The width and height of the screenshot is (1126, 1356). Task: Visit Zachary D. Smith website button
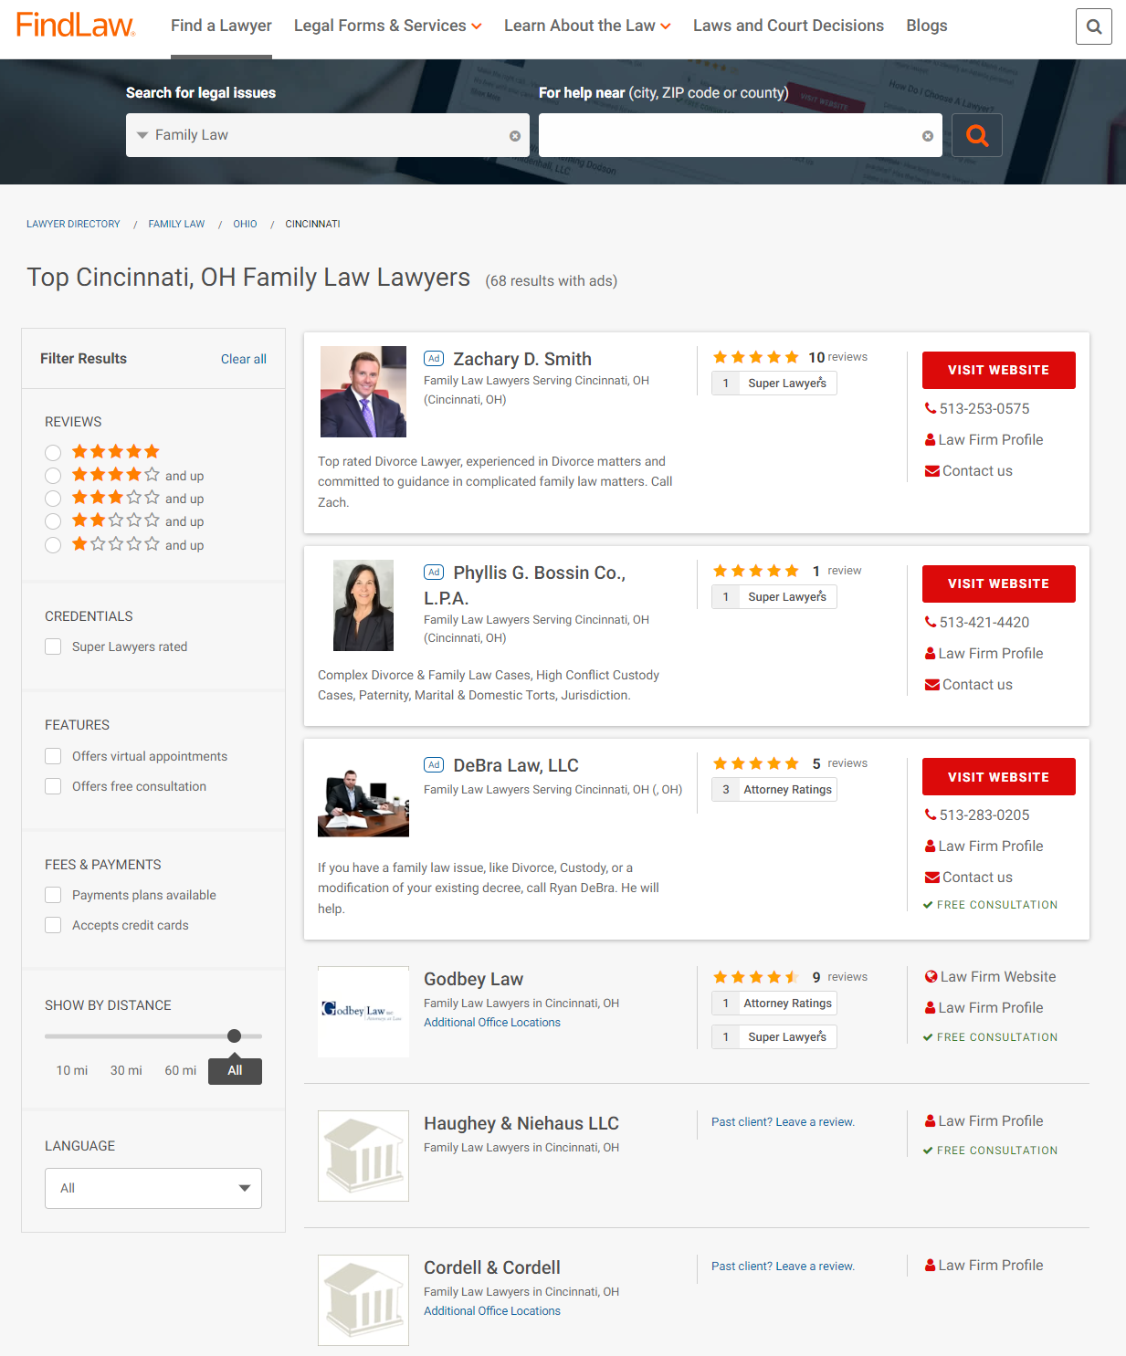999,370
